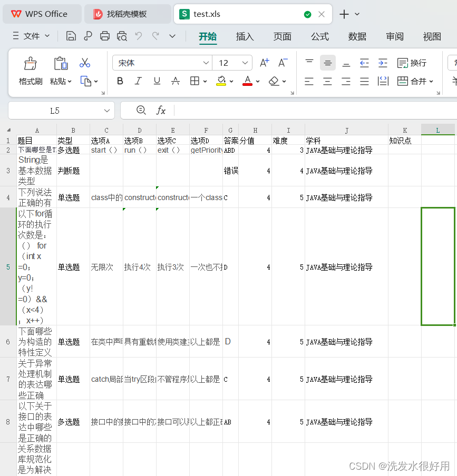Viewport: 457px width, 476px height.
Task: Click the Print icon in quick access toolbar
Action: [x=105, y=35]
